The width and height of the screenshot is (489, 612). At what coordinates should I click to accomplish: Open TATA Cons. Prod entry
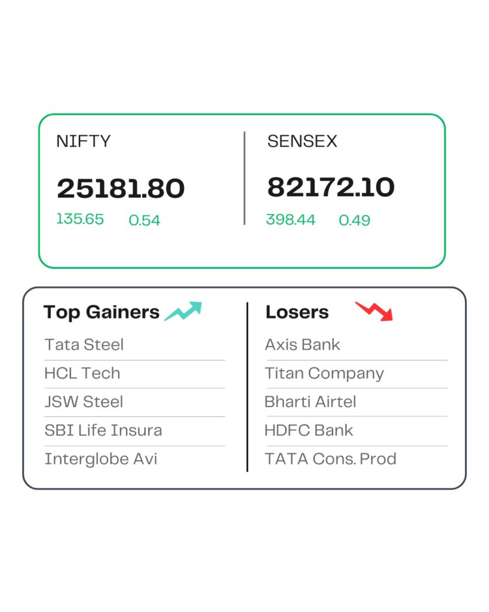(x=331, y=459)
